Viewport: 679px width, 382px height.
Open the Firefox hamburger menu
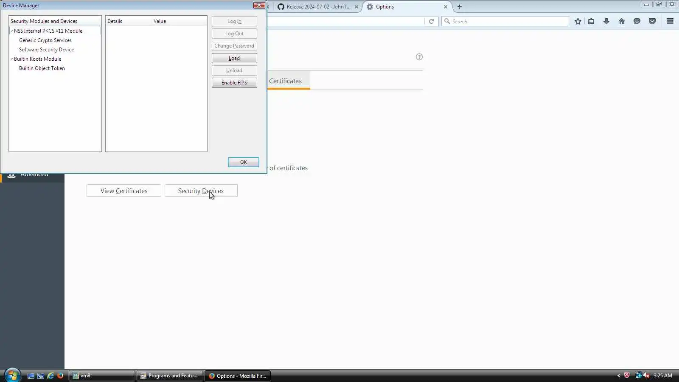click(x=670, y=21)
